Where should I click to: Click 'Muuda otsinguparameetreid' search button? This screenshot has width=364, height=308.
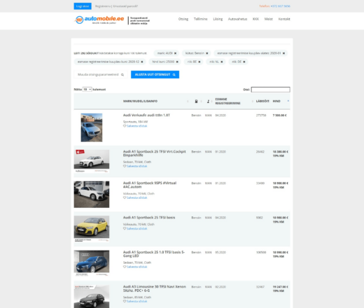101,75
